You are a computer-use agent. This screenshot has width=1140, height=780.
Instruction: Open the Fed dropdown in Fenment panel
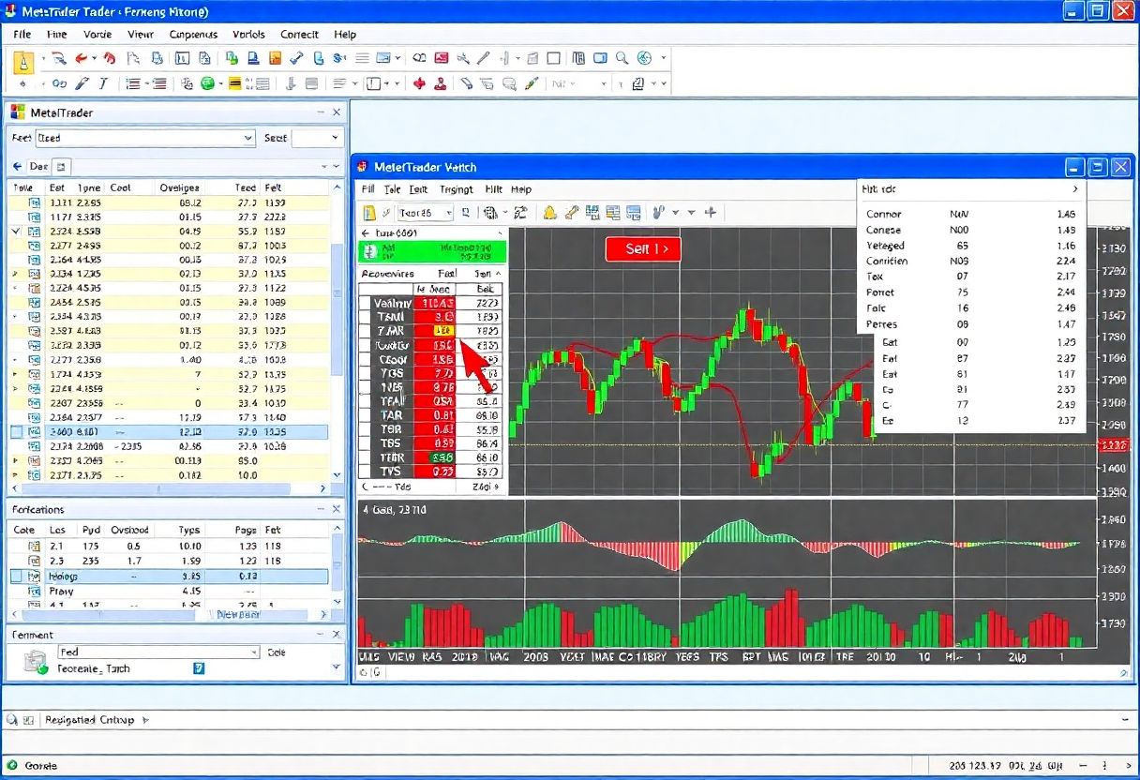pos(253,652)
